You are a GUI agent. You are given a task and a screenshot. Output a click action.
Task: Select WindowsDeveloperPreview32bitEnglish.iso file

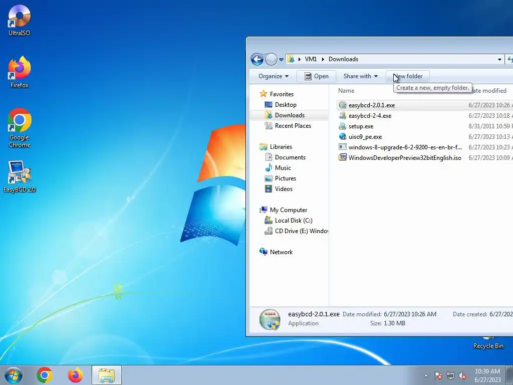(x=405, y=158)
